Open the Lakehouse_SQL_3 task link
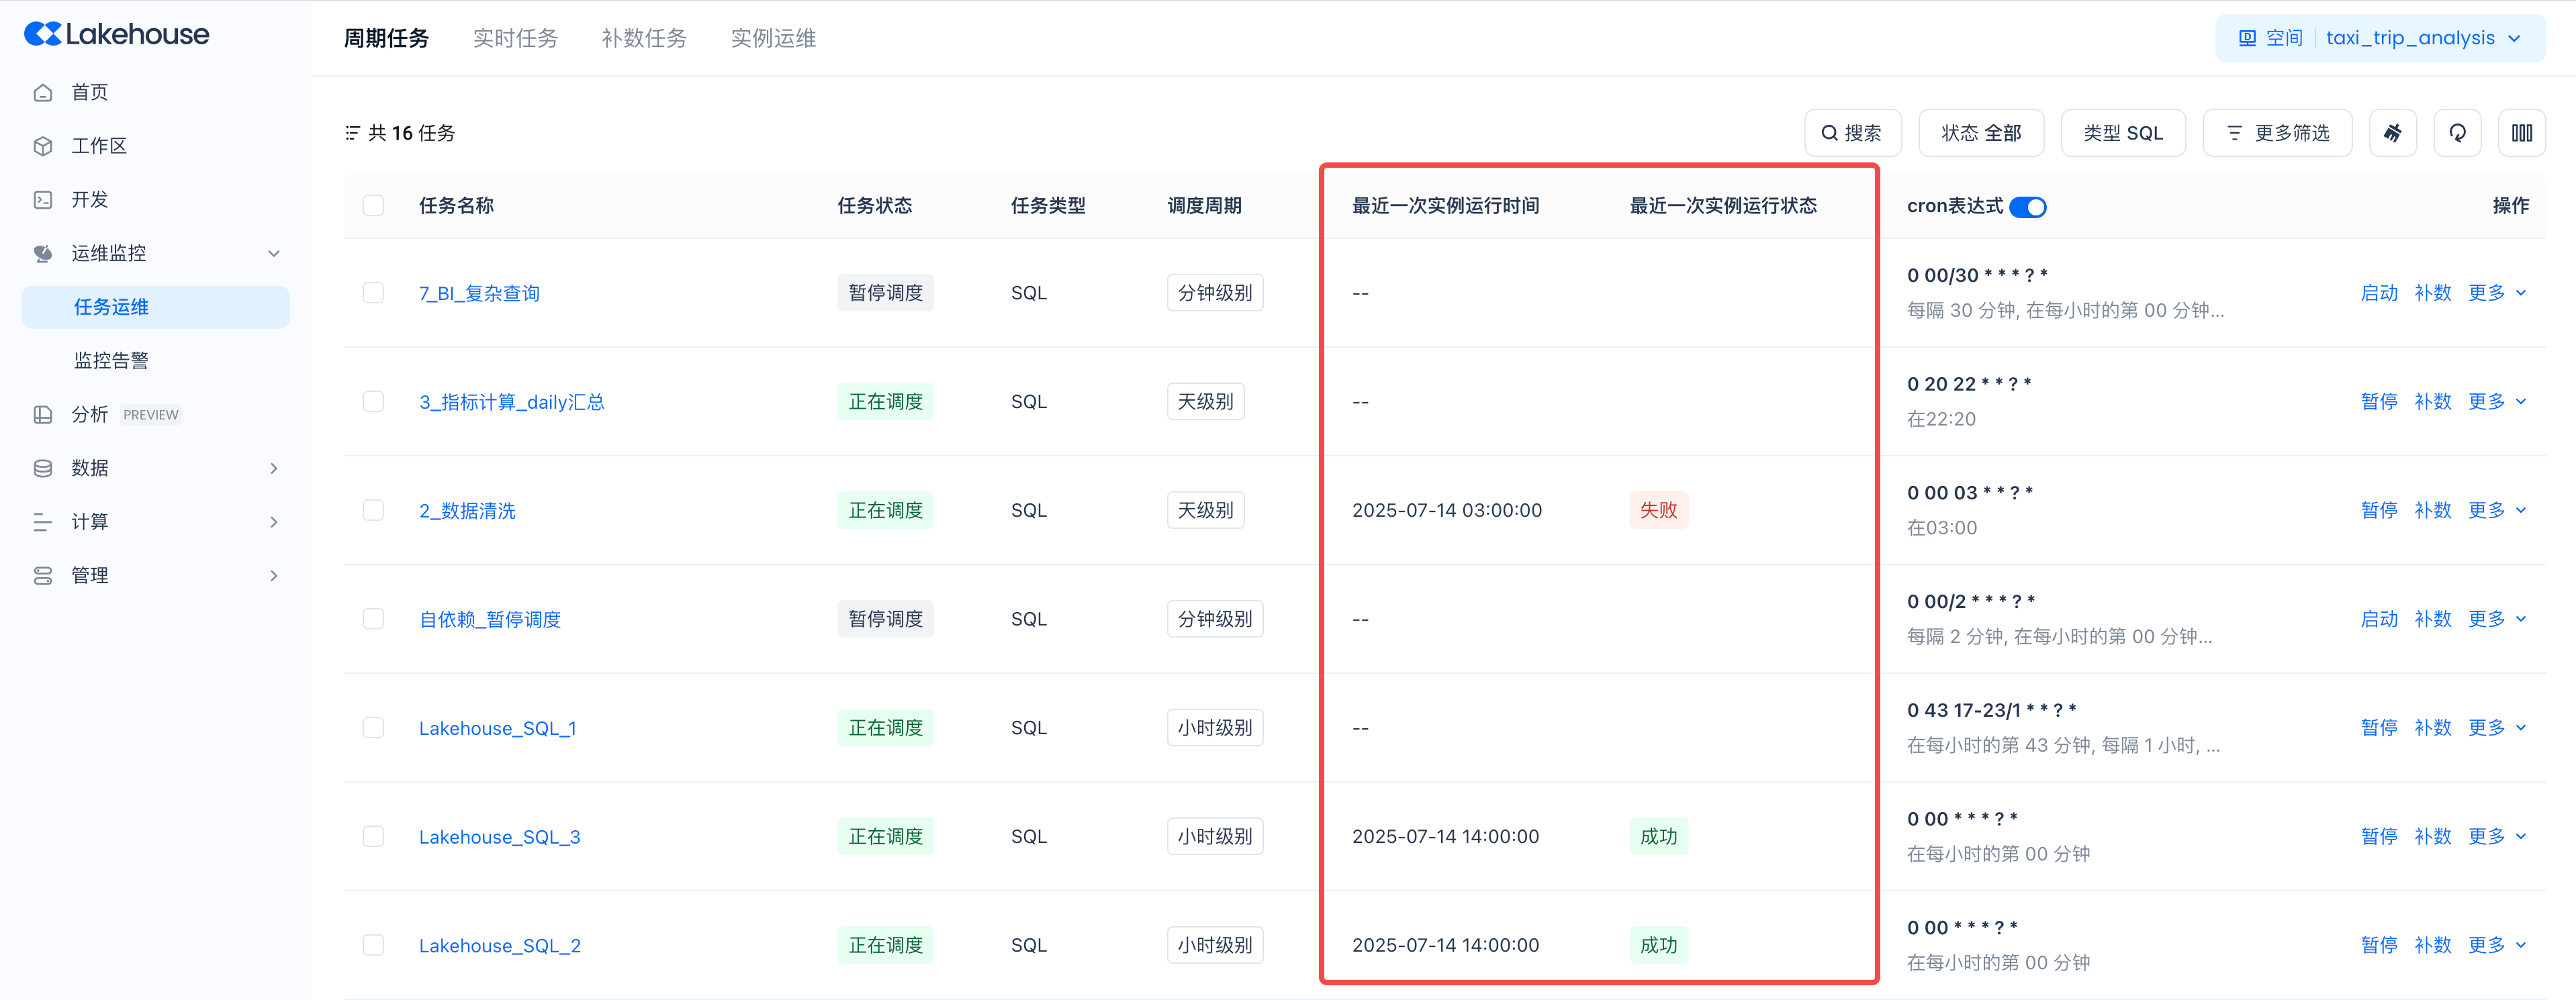Image resolution: width=2576 pixels, height=1000 pixels. click(x=499, y=837)
